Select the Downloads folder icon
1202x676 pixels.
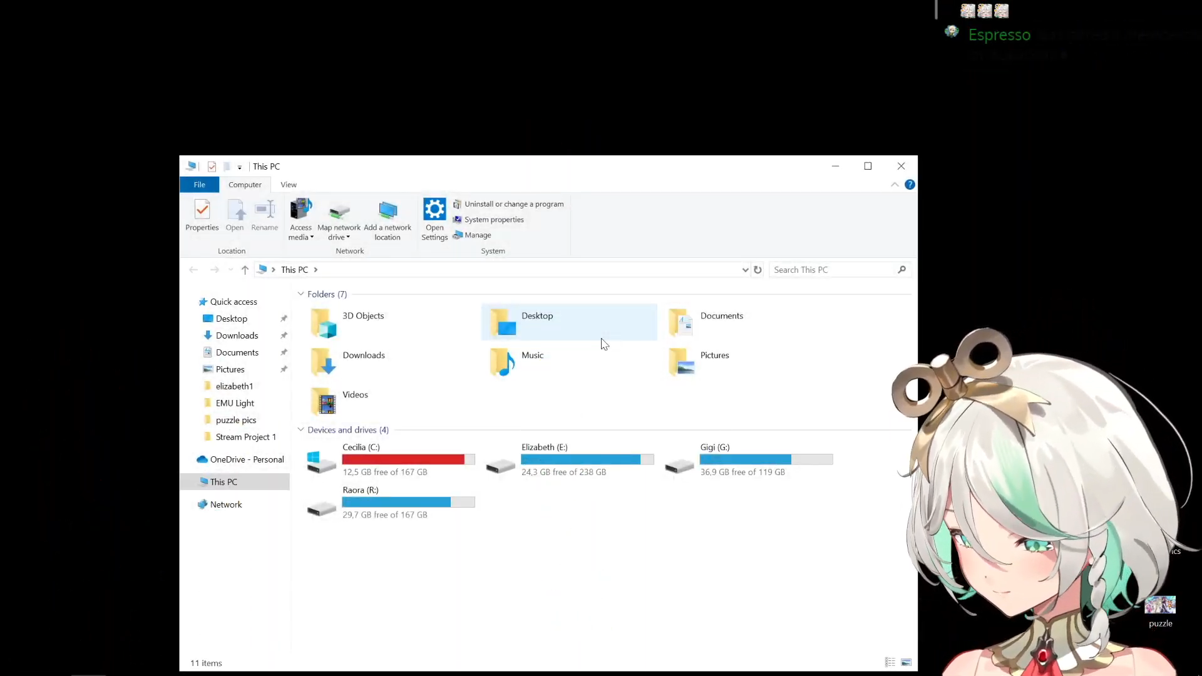[323, 362]
